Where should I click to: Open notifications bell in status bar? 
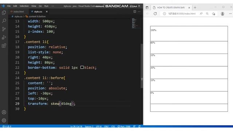click(x=139, y=126)
